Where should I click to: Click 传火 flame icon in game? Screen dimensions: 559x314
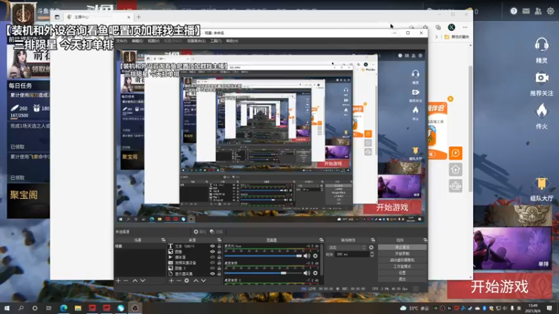tap(542, 111)
